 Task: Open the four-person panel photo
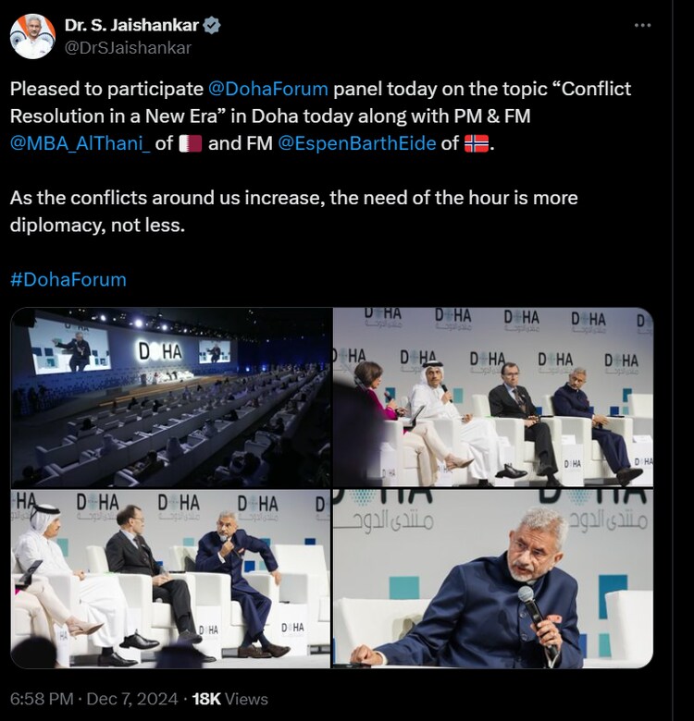click(x=493, y=397)
